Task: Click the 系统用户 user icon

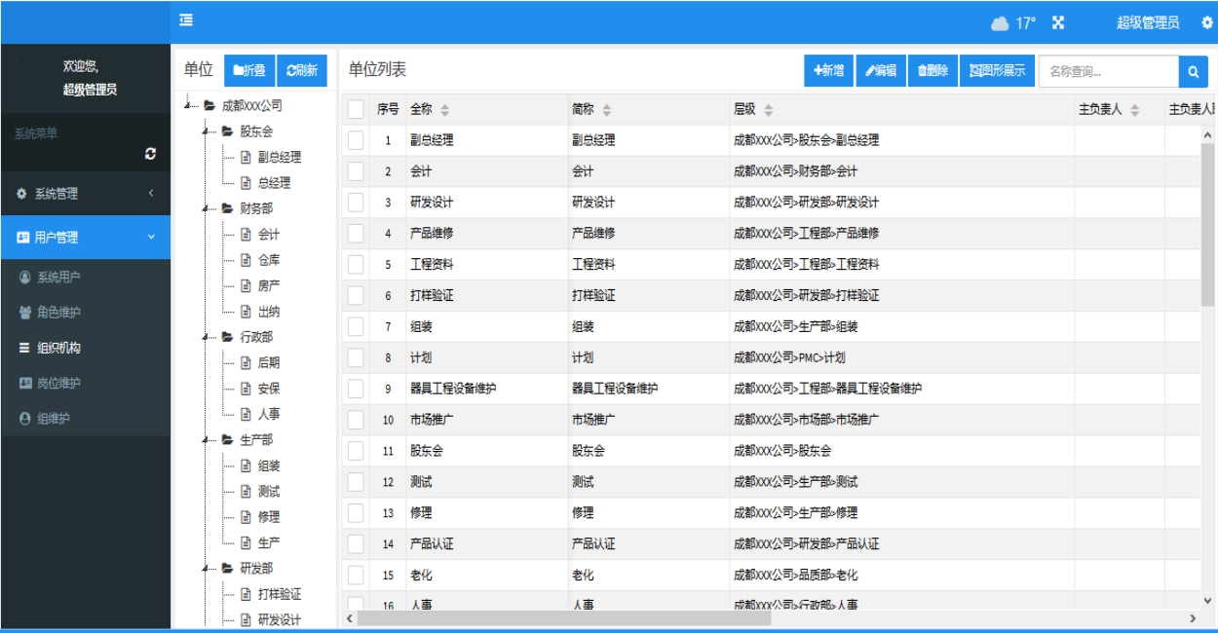Action: click(x=25, y=277)
